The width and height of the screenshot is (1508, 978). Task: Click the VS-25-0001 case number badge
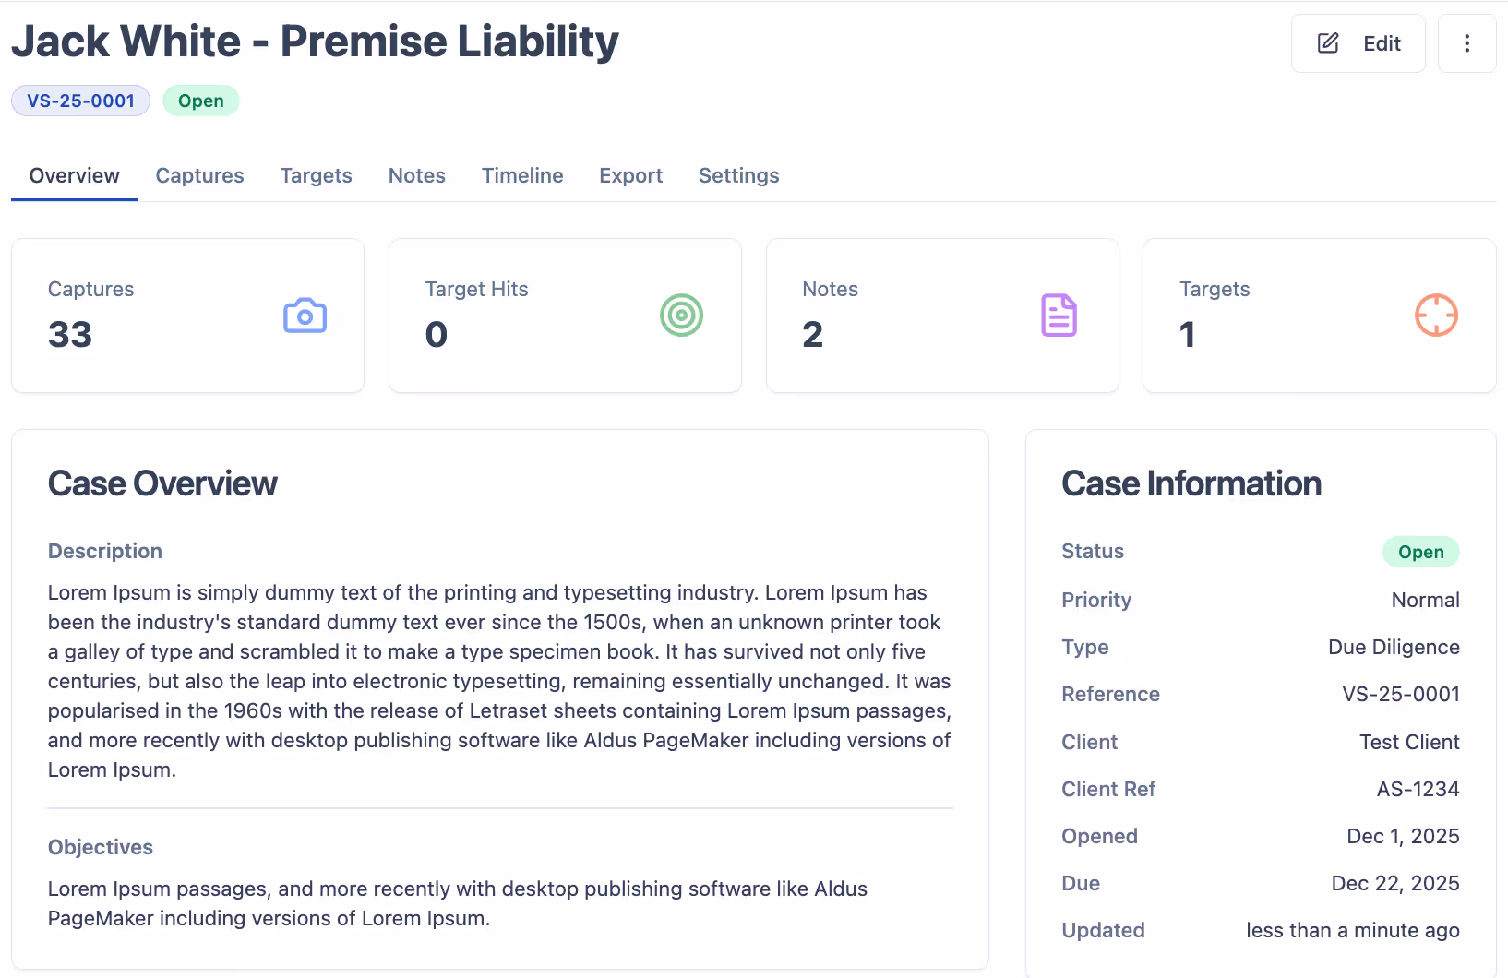click(x=80, y=101)
